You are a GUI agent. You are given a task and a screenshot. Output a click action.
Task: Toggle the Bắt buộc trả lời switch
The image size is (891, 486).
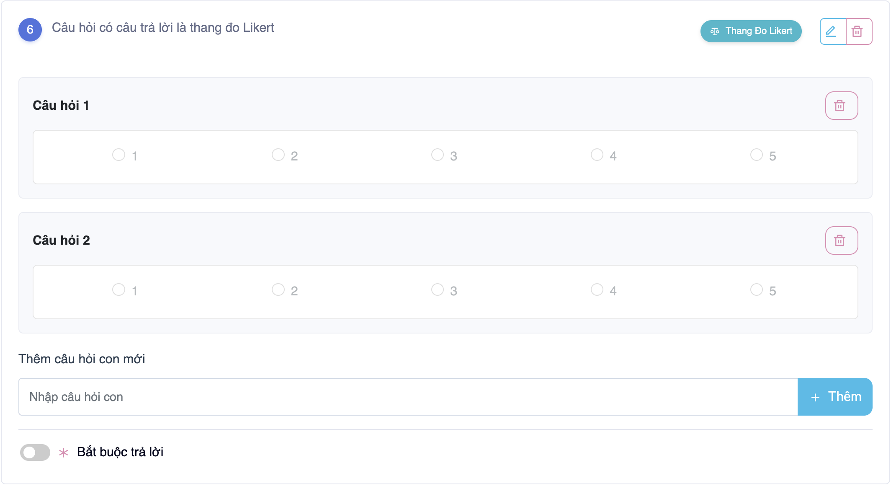pos(35,452)
